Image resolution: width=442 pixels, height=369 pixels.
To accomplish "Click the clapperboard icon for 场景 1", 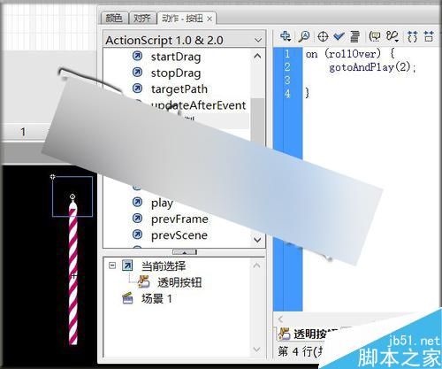I will [127, 298].
